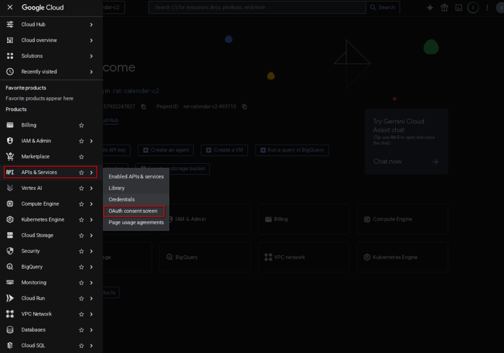Click the Search button

coord(383,7)
